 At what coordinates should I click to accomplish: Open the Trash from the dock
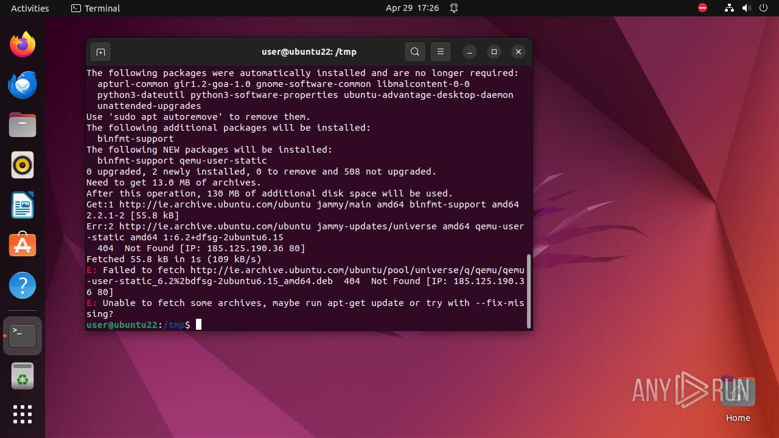pyautogui.click(x=23, y=375)
